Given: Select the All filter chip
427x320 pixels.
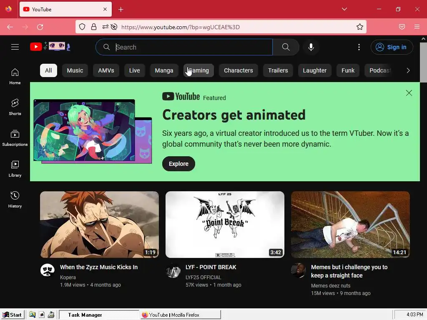Looking at the screenshot, I should [48, 70].
